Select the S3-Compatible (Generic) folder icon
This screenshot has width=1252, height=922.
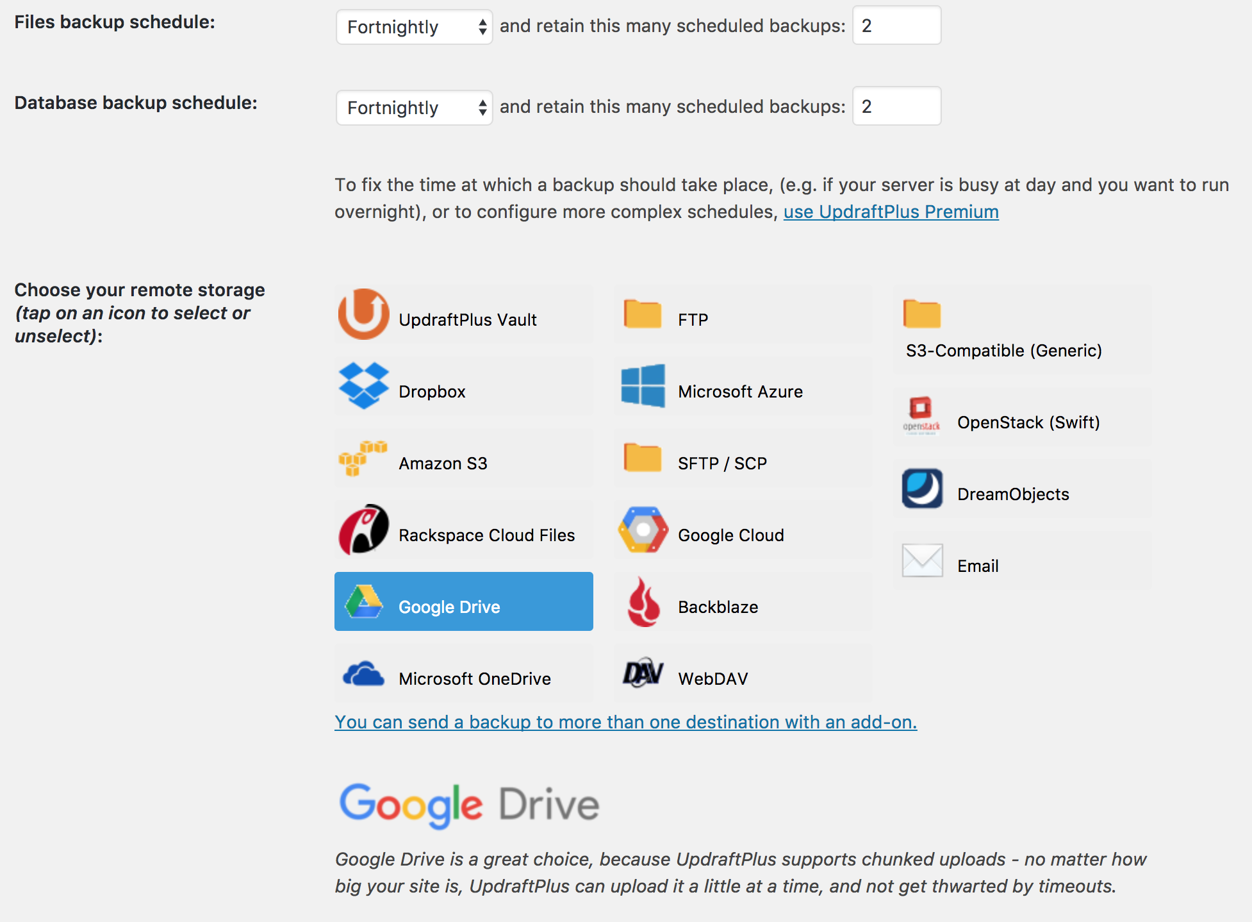click(x=922, y=314)
